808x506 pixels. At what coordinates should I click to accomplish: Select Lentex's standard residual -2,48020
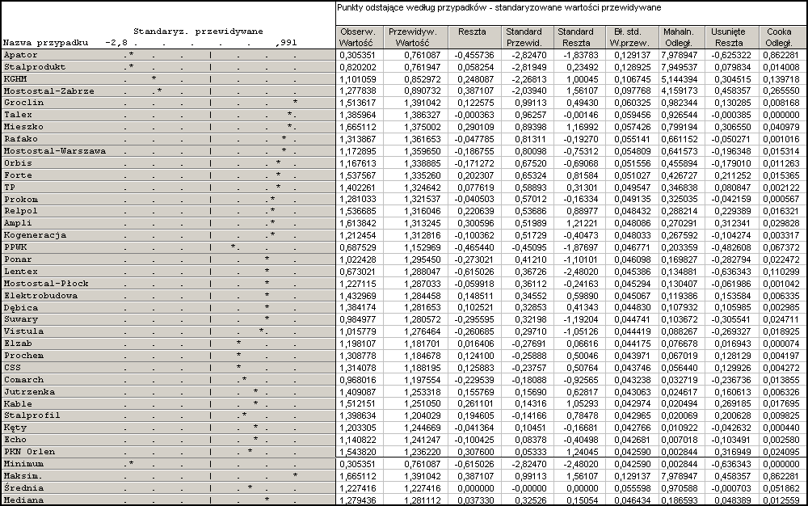580,272
